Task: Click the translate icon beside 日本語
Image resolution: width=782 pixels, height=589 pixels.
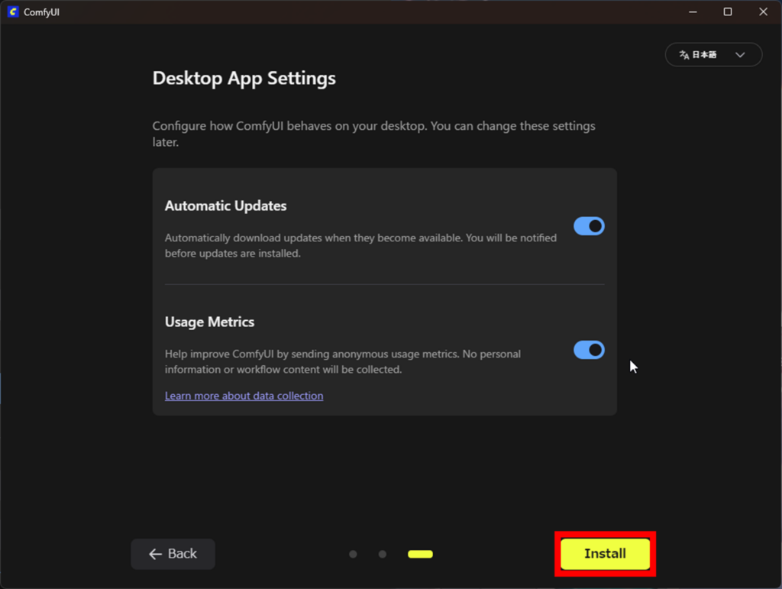Action: (x=684, y=54)
